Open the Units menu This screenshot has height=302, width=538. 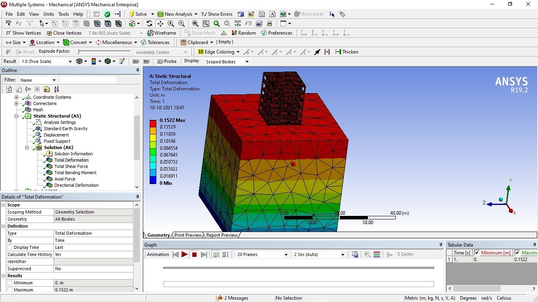coord(49,14)
